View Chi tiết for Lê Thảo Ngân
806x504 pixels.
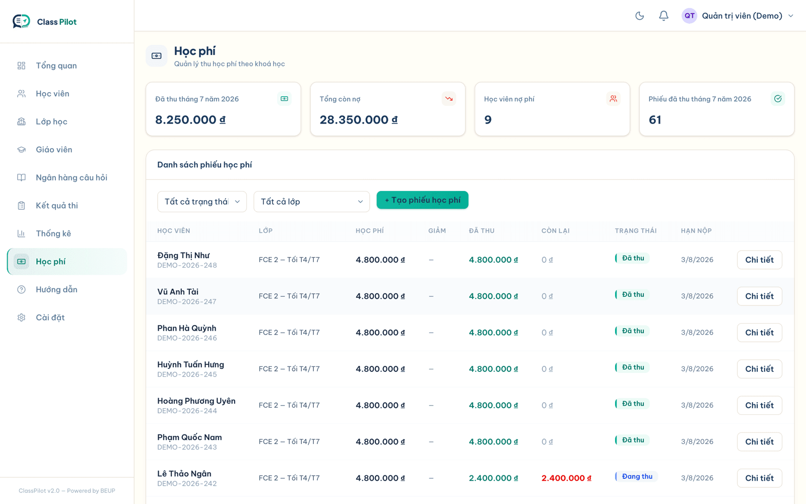(x=760, y=478)
